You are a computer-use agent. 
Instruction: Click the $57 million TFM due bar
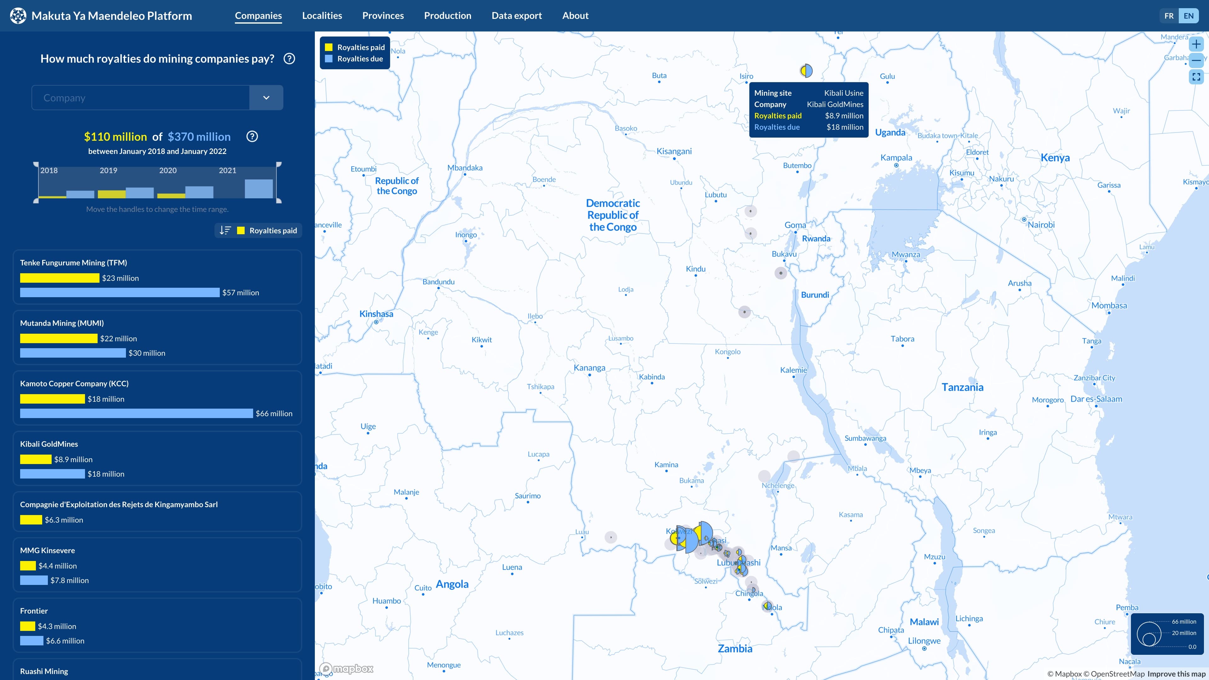pos(120,292)
